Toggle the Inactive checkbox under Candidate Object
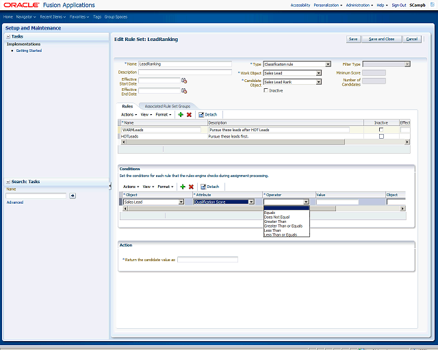The image size is (438, 350). tap(266, 90)
